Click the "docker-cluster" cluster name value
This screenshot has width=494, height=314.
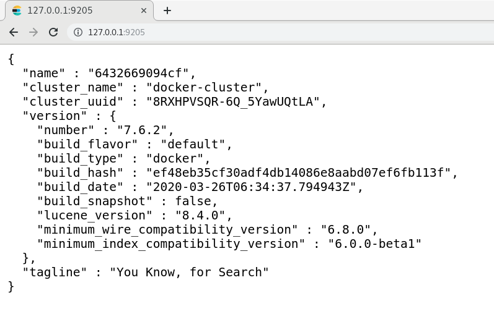(204, 87)
